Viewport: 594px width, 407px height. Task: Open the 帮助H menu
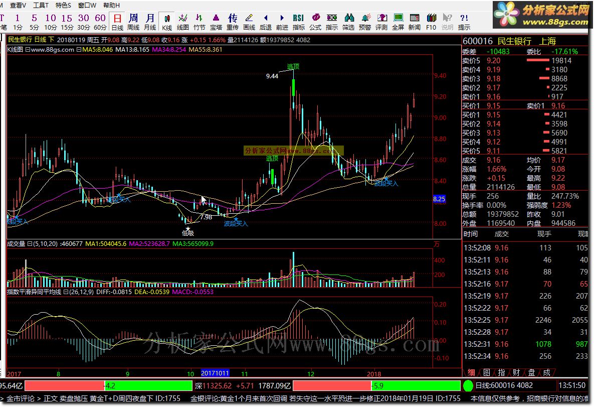point(111,5)
